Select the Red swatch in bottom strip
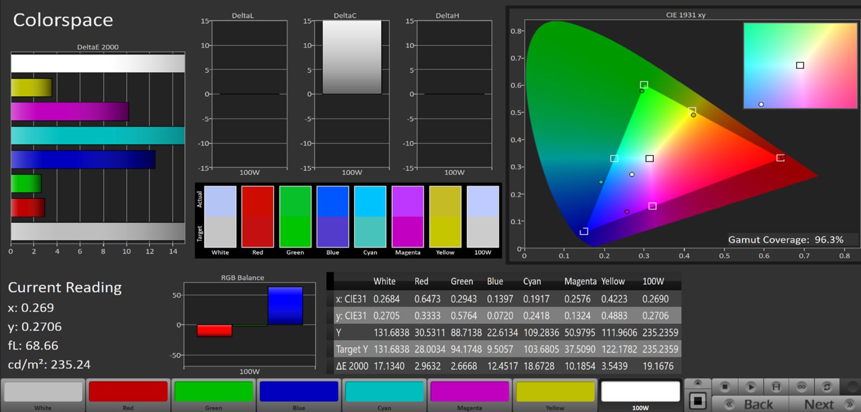This screenshot has height=412, width=861. [x=128, y=392]
